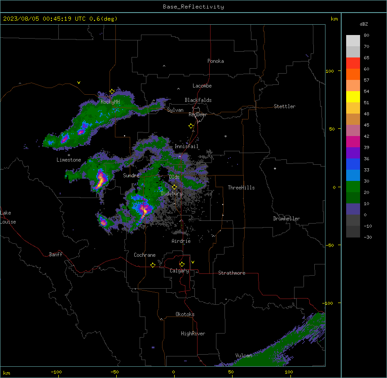Click the light green 30-20 dBZ legend band
The height and width of the screenshot is (378, 387).
click(353, 187)
